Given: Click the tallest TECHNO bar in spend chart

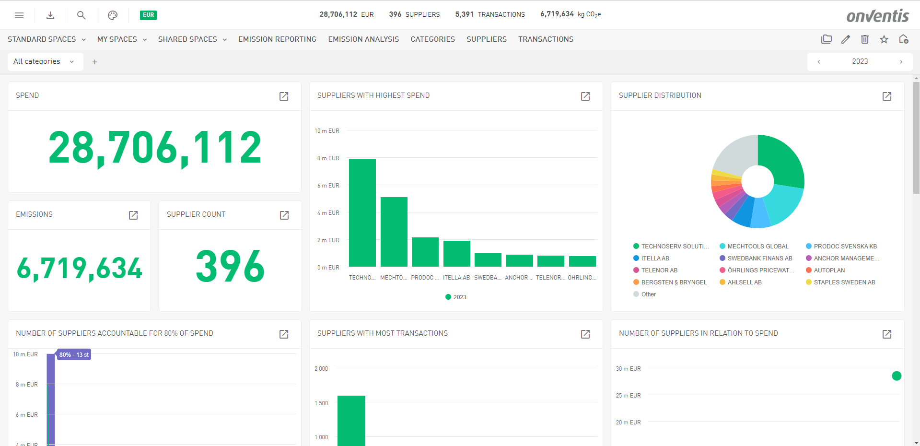Looking at the screenshot, I should point(362,212).
